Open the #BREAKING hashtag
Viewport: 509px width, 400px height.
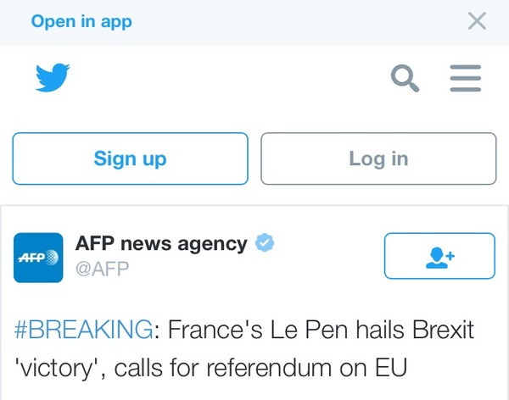click(x=85, y=330)
